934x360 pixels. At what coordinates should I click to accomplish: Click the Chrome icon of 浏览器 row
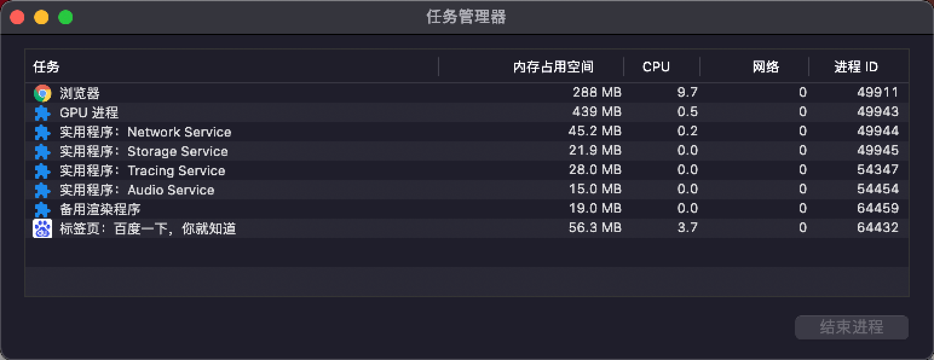coord(42,93)
